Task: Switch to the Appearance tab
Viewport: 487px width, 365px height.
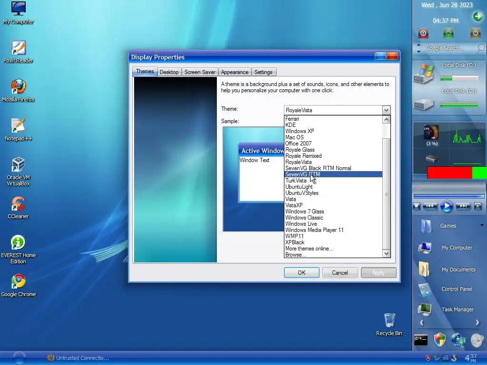Action: pos(234,72)
